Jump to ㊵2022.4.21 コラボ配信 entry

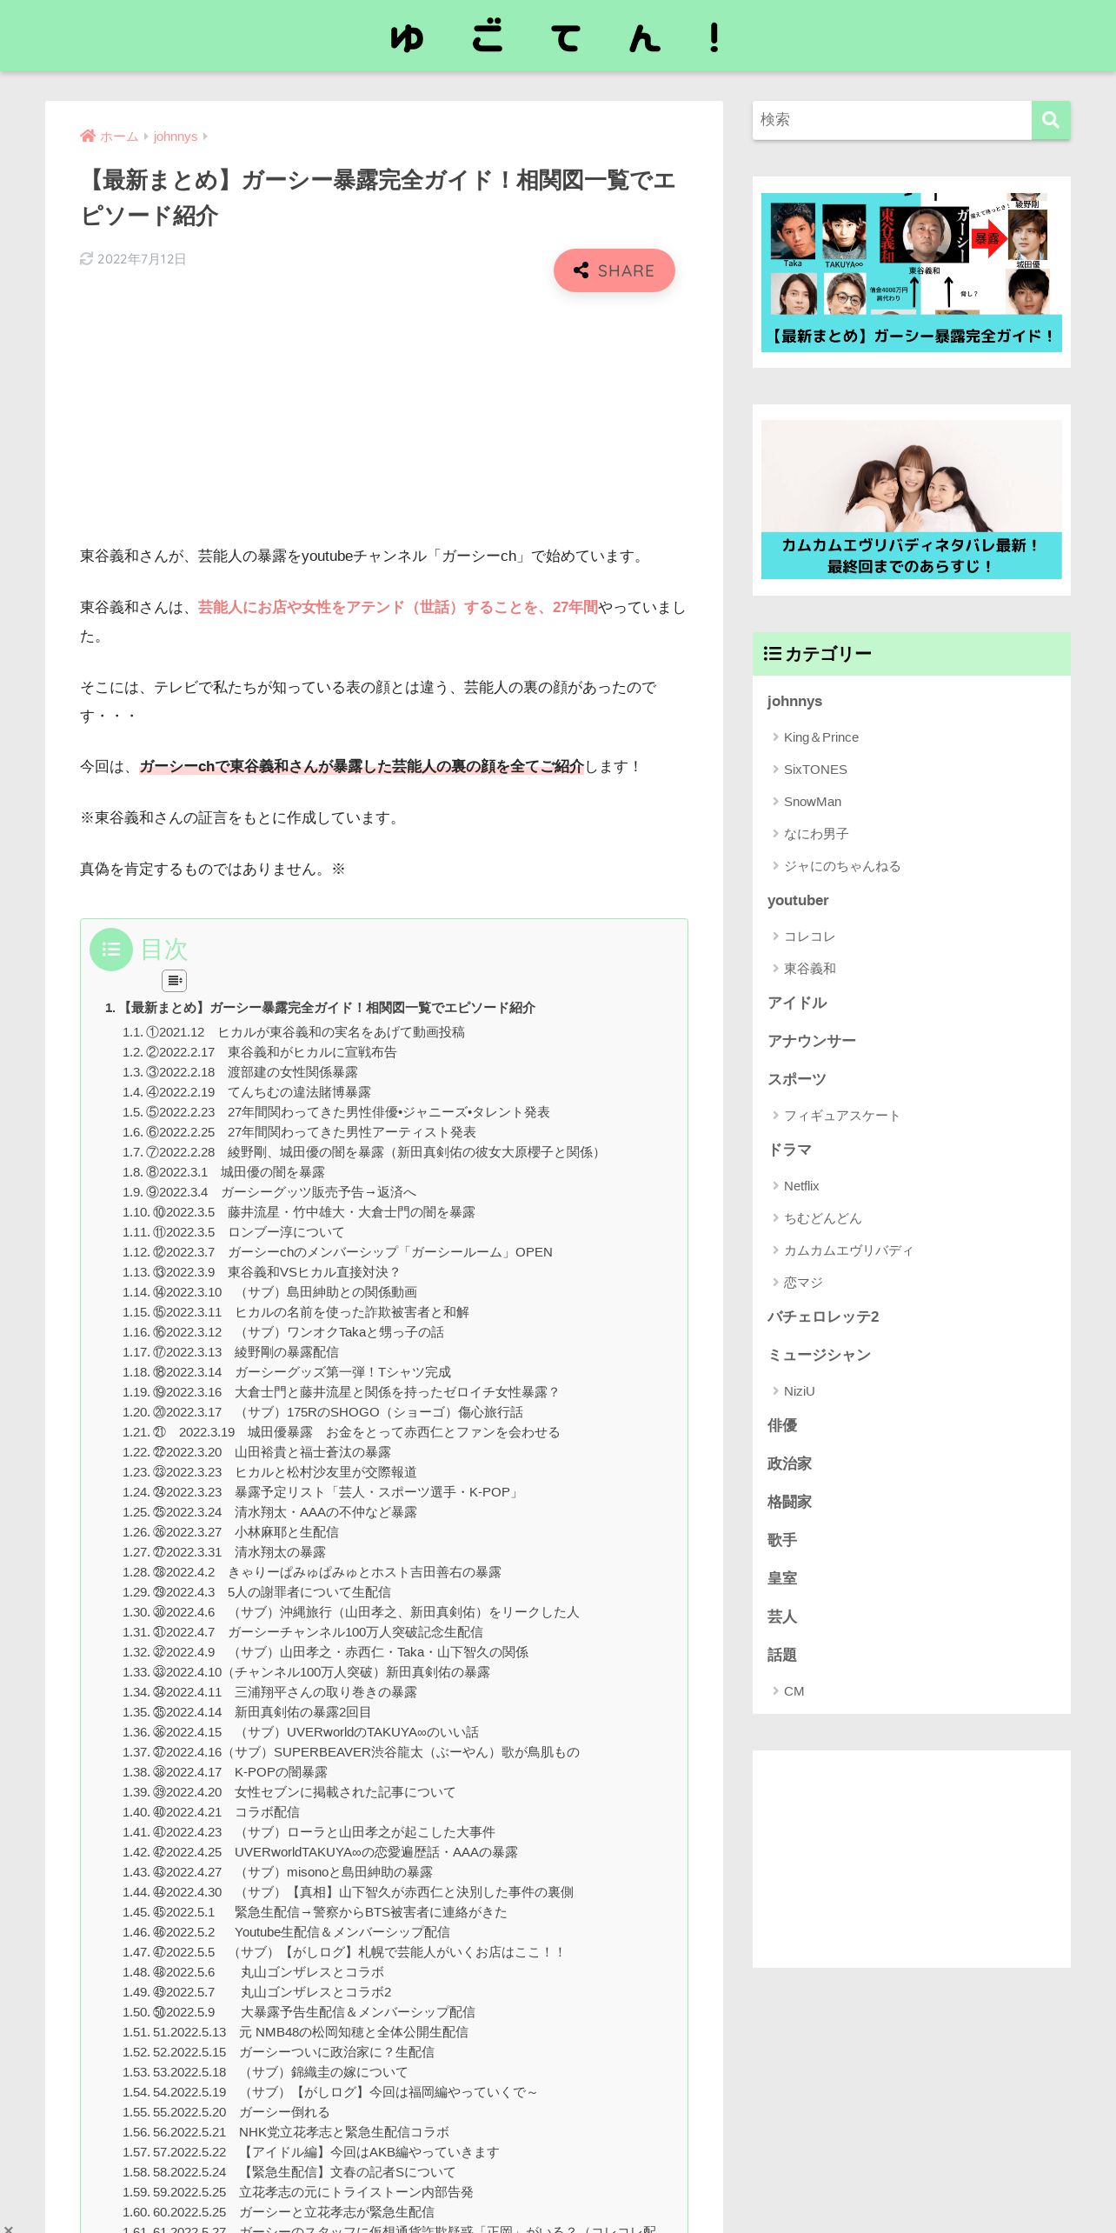pyautogui.click(x=210, y=1812)
